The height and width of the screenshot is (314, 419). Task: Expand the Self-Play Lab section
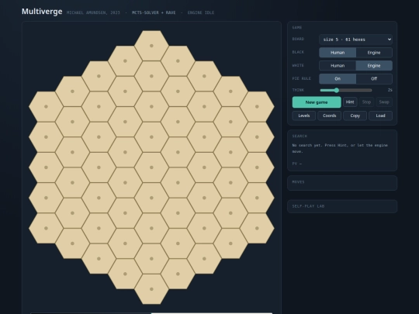click(x=342, y=206)
